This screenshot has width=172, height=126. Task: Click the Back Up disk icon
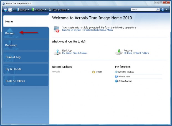[57, 52]
